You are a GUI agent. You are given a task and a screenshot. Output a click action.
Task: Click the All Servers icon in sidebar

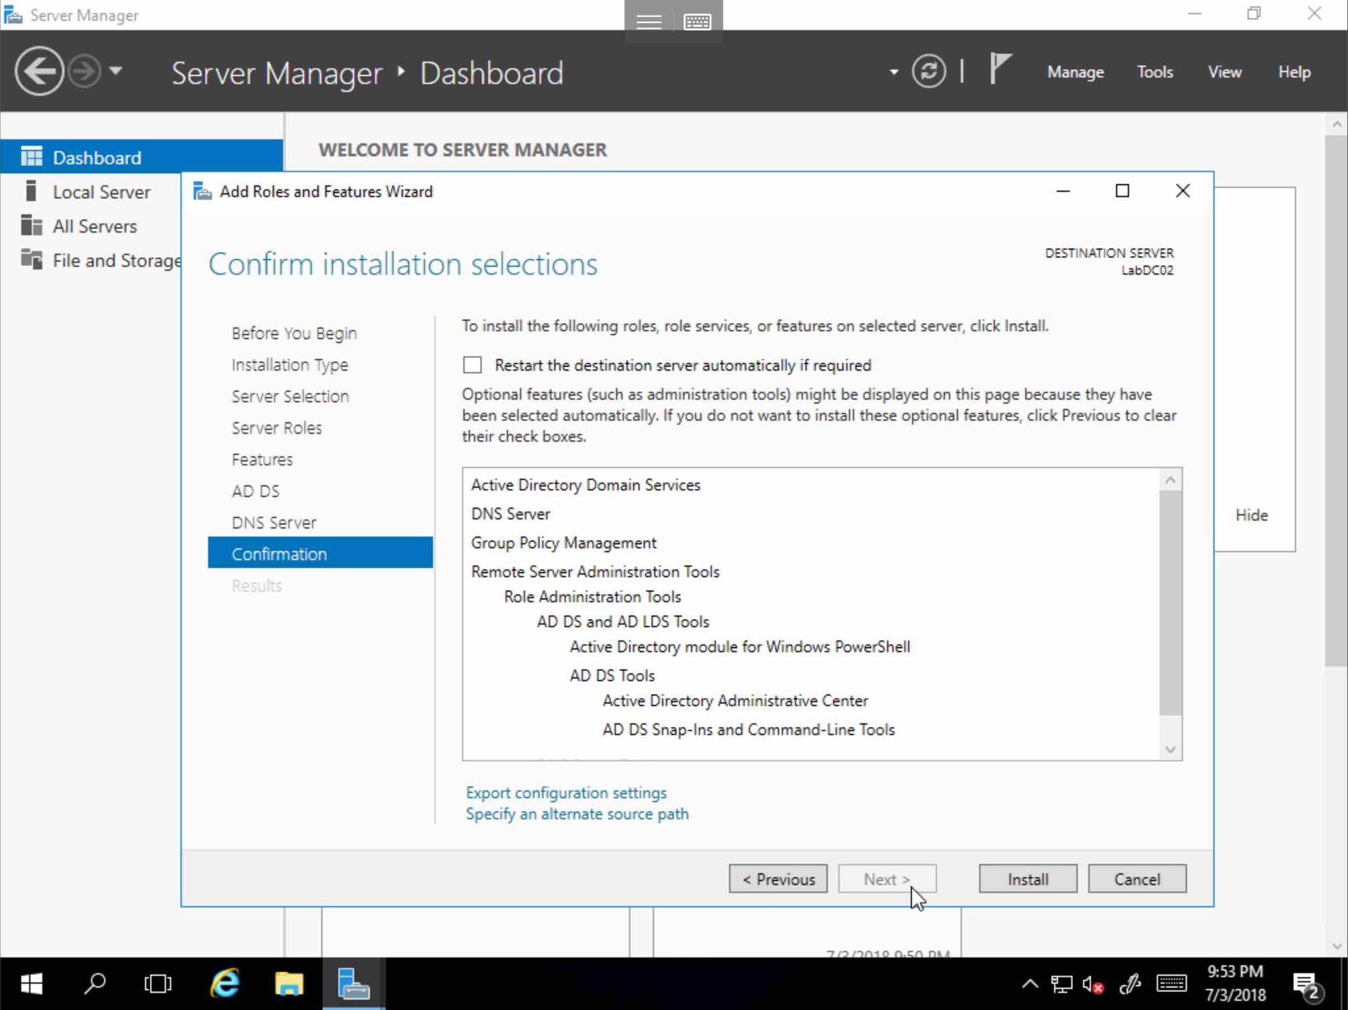(x=31, y=225)
